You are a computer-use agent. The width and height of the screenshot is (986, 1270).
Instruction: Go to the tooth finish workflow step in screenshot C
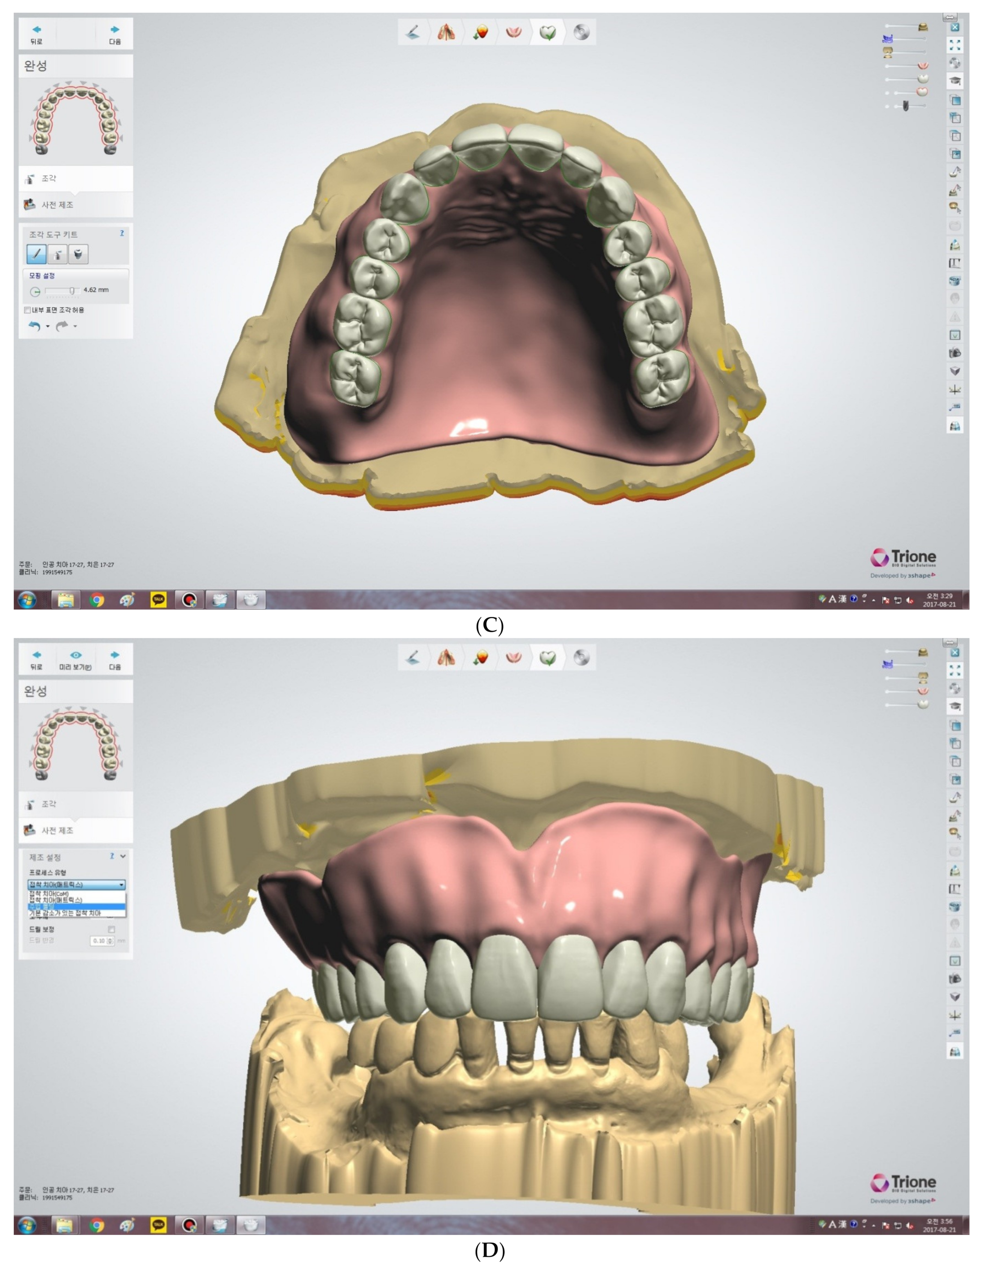547,32
